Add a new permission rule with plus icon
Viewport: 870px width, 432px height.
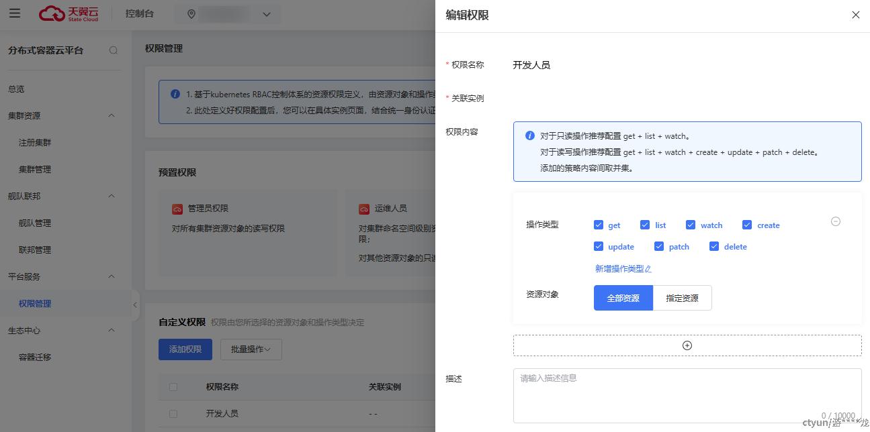coord(687,345)
